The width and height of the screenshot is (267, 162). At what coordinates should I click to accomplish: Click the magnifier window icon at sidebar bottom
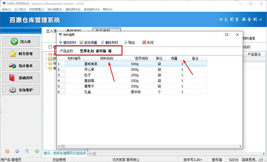point(27,151)
